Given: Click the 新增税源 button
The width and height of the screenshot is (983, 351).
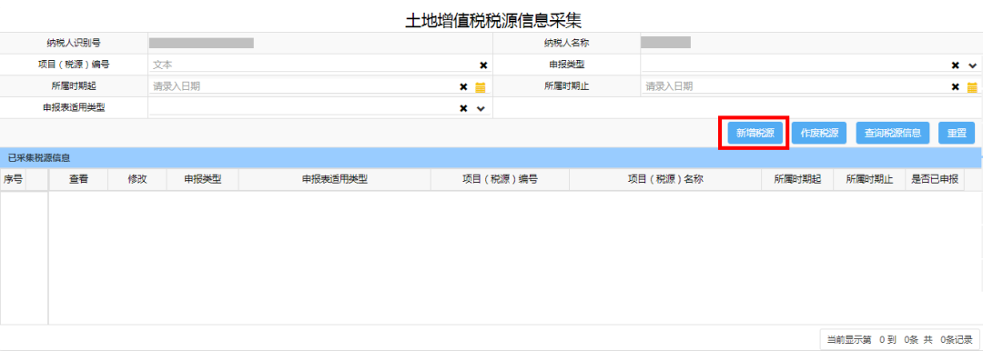Looking at the screenshot, I should click(755, 133).
